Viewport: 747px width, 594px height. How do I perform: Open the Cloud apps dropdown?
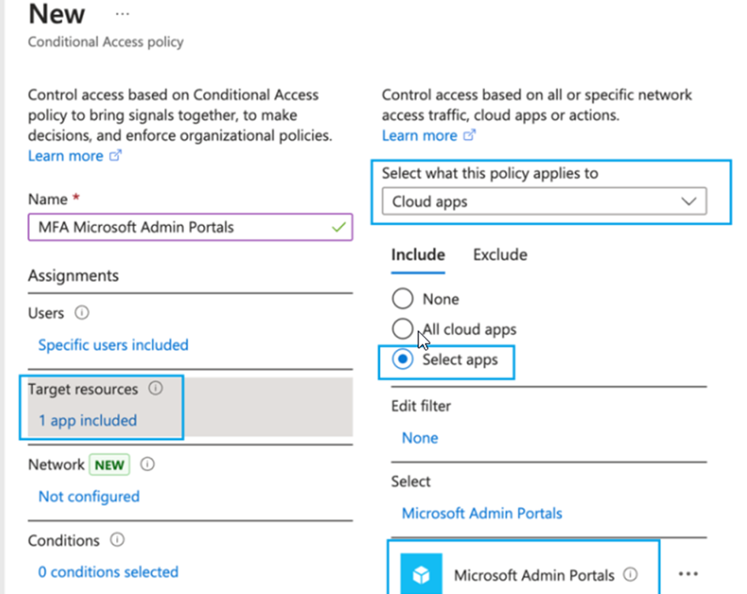544,201
